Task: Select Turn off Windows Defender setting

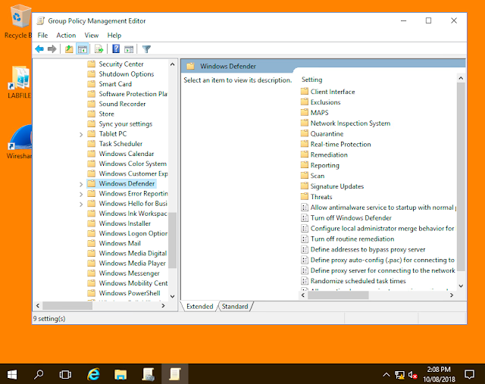Action: (x=351, y=217)
